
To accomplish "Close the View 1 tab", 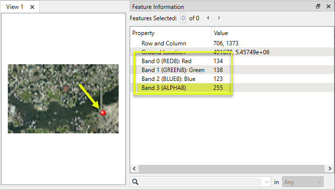I will point(32,7).
